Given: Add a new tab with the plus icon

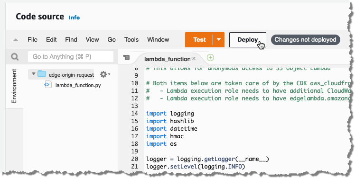Looking at the screenshot, I should 211,58.
